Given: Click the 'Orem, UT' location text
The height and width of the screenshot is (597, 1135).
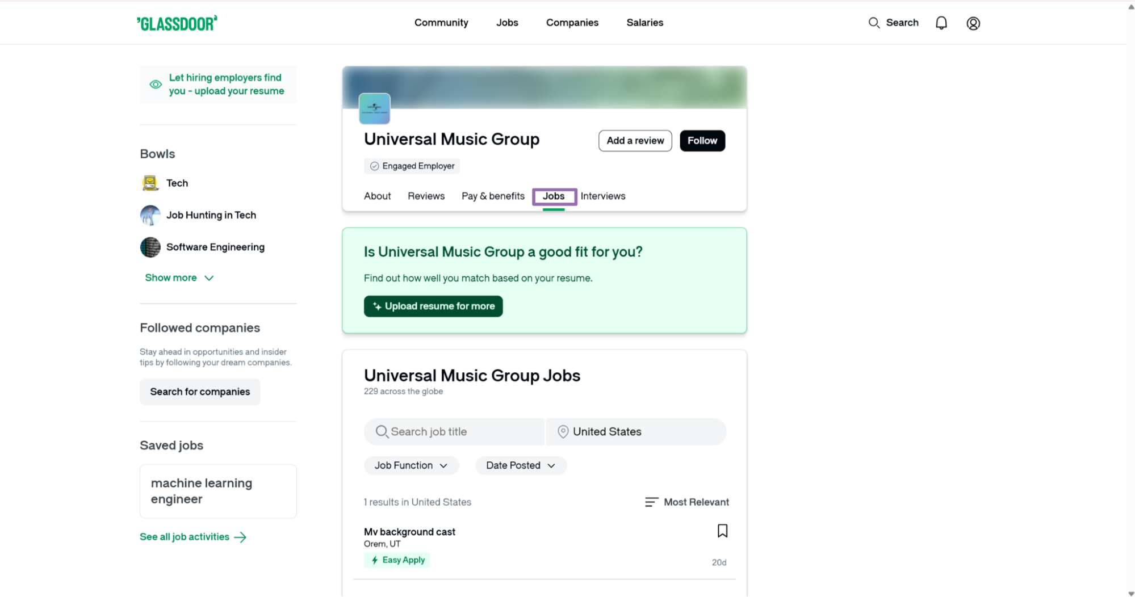Looking at the screenshot, I should (382, 544).
